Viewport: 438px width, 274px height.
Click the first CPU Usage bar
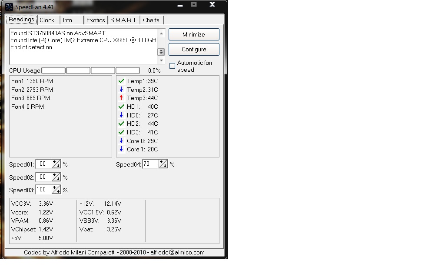coord(53,70)
